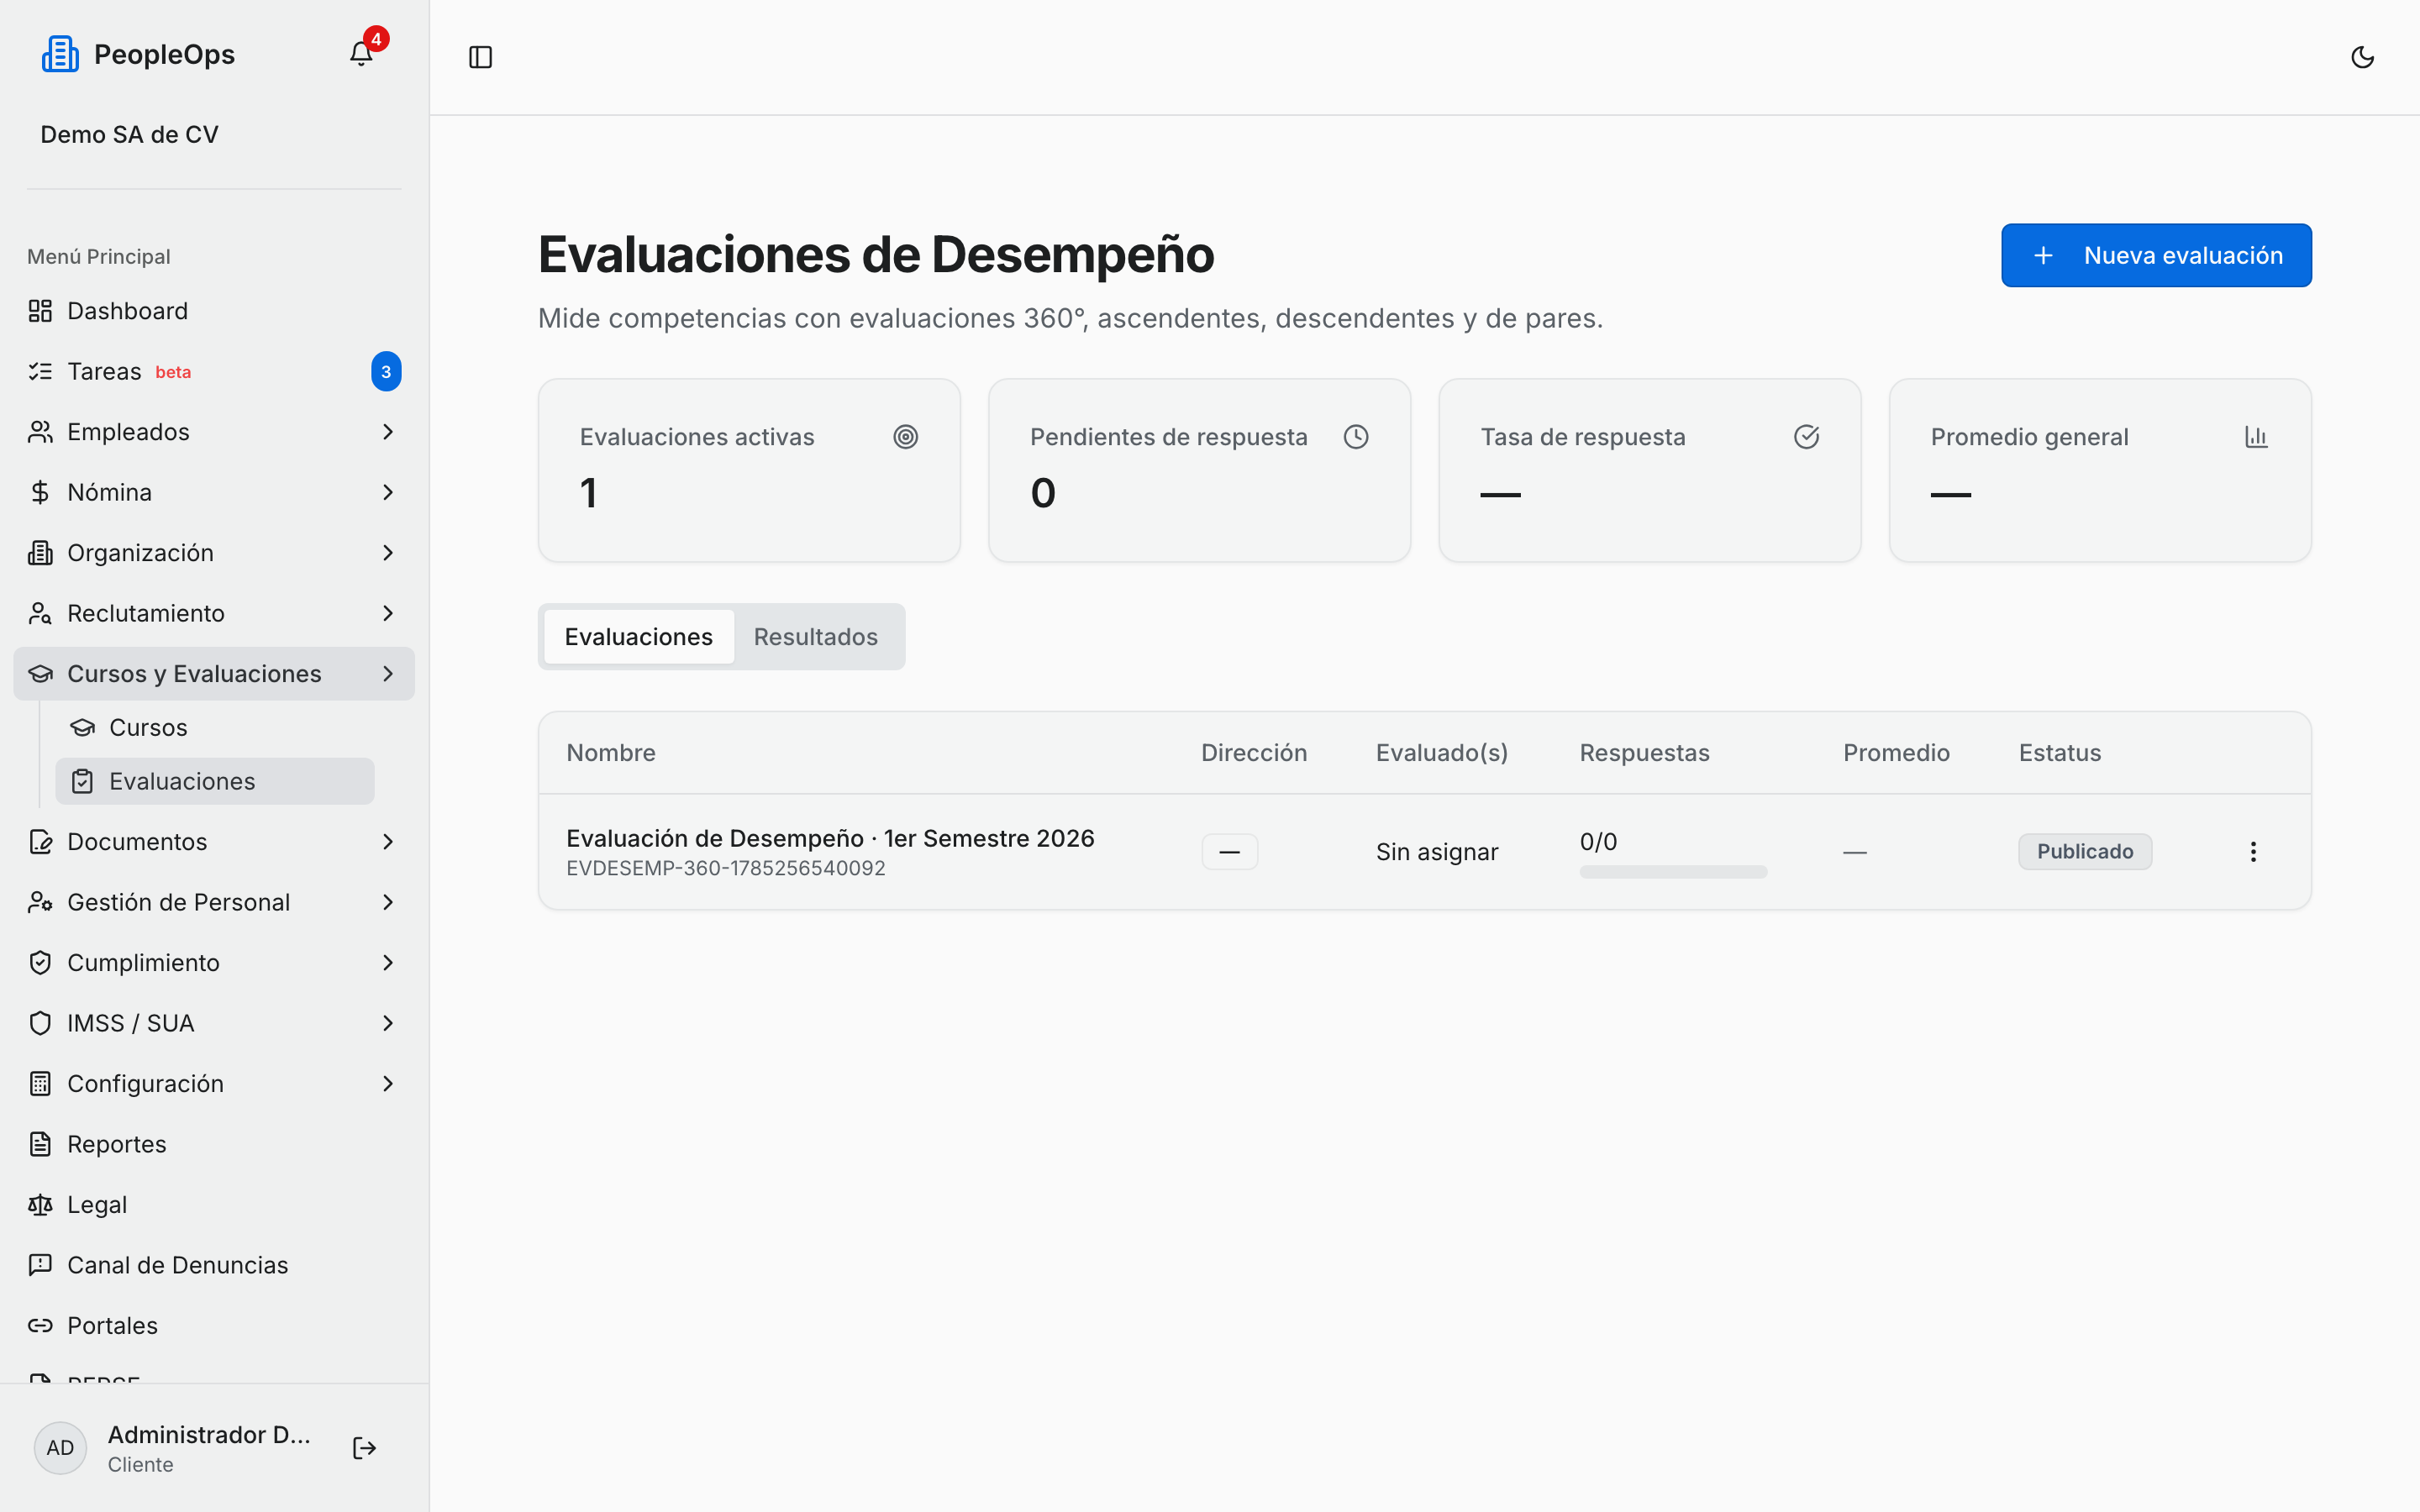Click the Estatus column header
The width and height of the screenshot is (2420, 1512).
(2060, 753)
